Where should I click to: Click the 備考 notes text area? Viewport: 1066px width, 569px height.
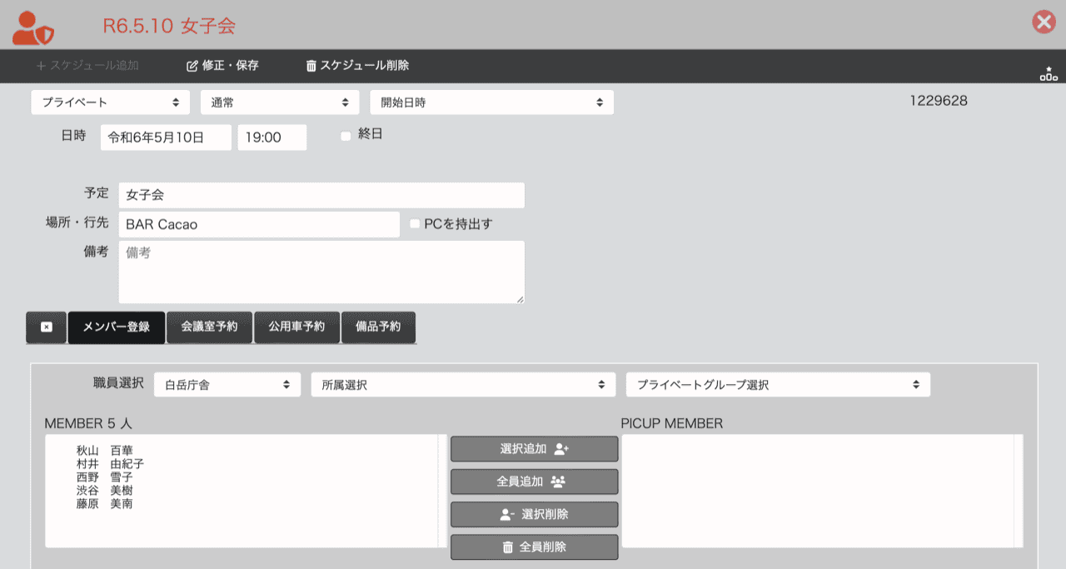pos(321,272)
